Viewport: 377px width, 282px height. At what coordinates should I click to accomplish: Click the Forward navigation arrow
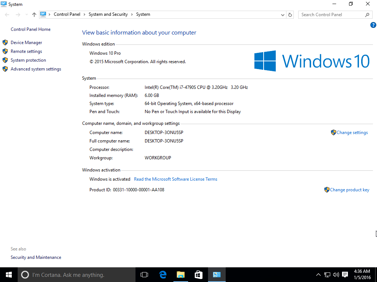(x=18, y=15)
